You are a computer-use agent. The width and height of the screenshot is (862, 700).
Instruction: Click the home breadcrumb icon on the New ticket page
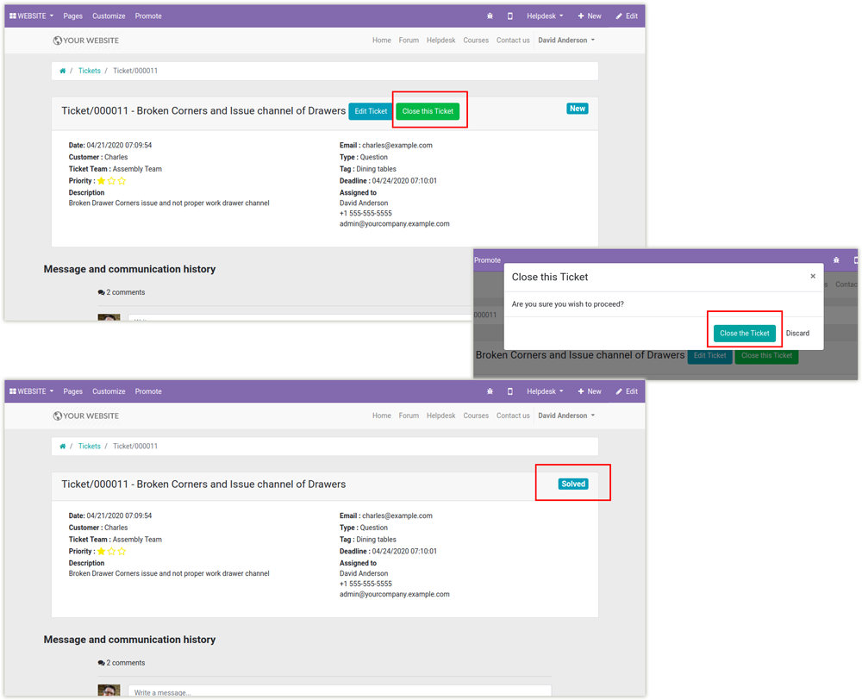pos(62,72)
